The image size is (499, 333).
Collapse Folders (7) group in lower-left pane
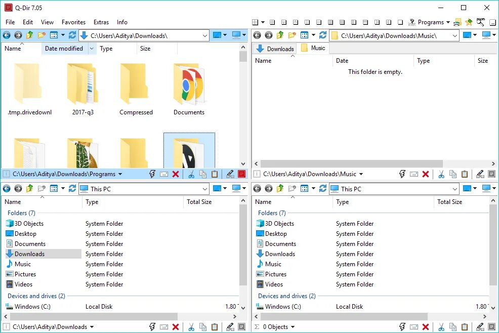tap(21, 213)
